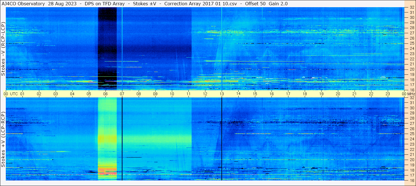Click the 'Gain 2.0' value in title
The height and width of the screenshot is (186, 416).
pyautogui.click(x=278, y=4)
